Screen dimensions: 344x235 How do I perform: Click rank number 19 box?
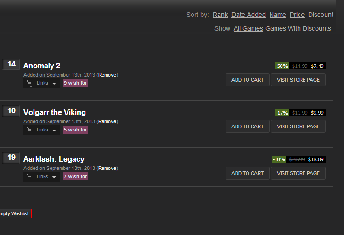(11, 157)
